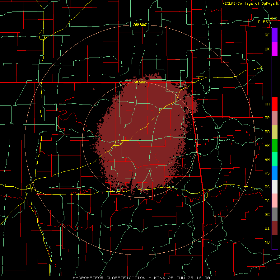Click the 'HHC' product code text
This screenshot has width=280, height=280.
[273, 18]
